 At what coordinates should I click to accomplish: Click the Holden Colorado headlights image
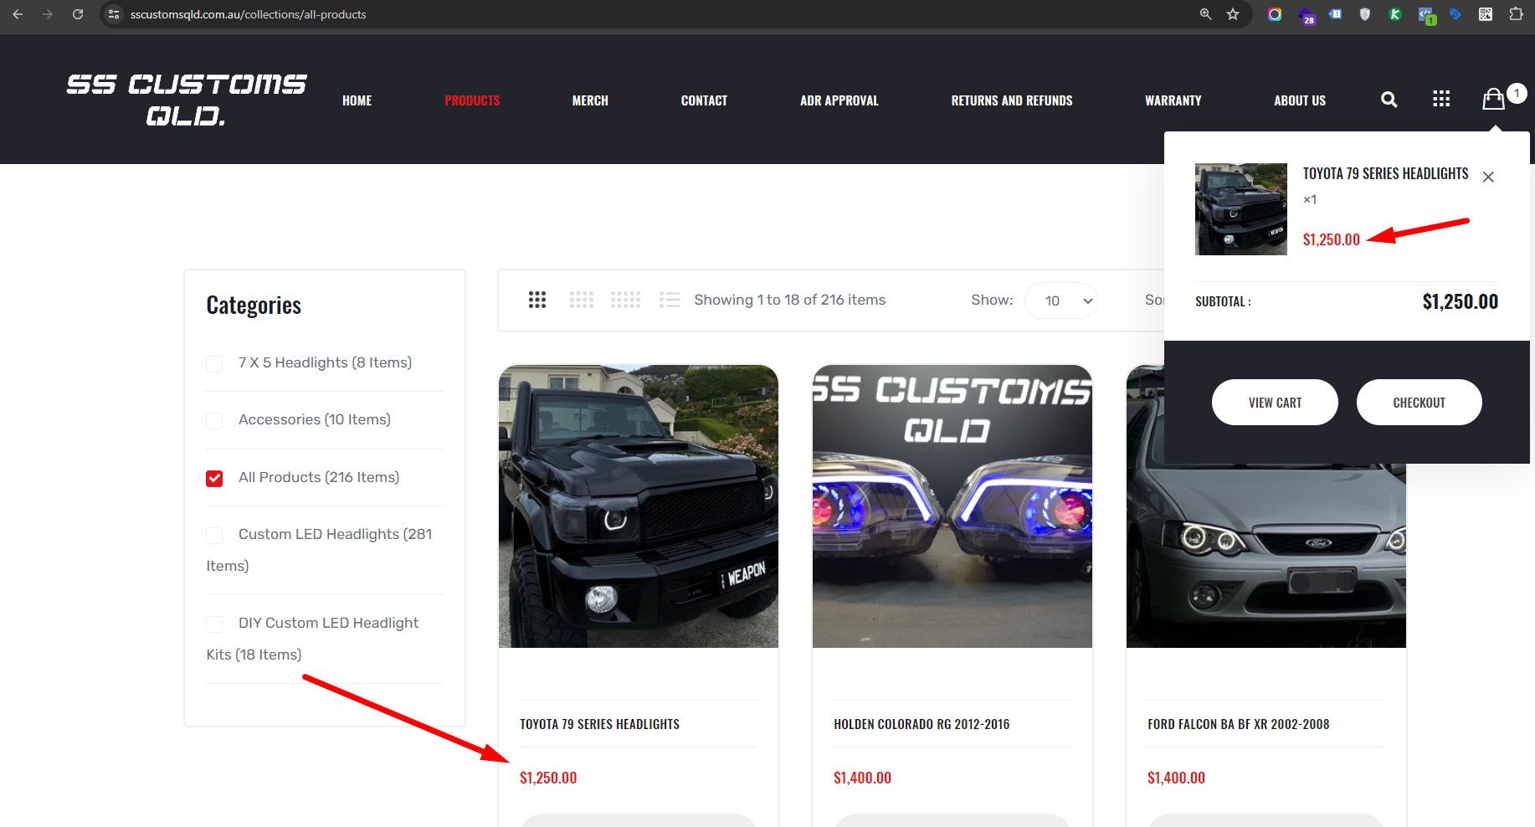coord(952,506)
